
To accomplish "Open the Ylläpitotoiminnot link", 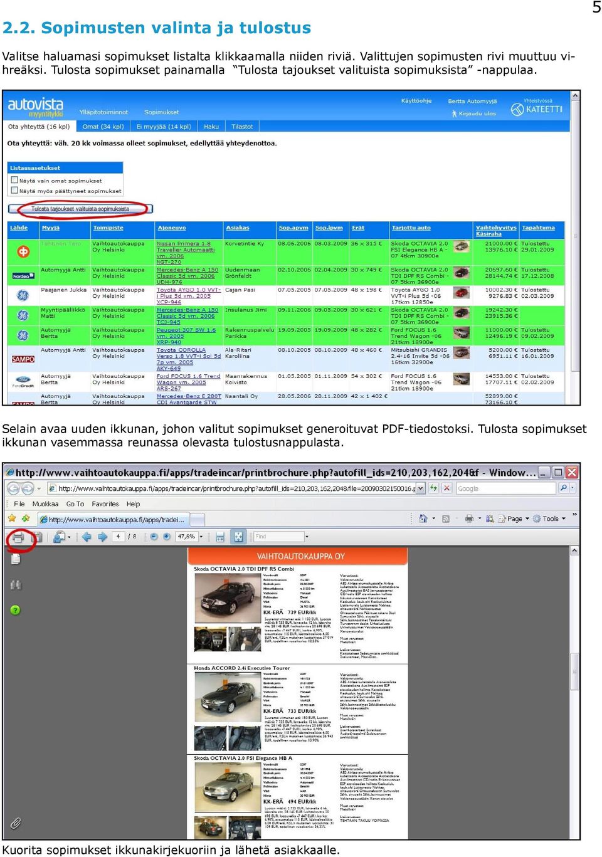I will (x=103, y=112).
